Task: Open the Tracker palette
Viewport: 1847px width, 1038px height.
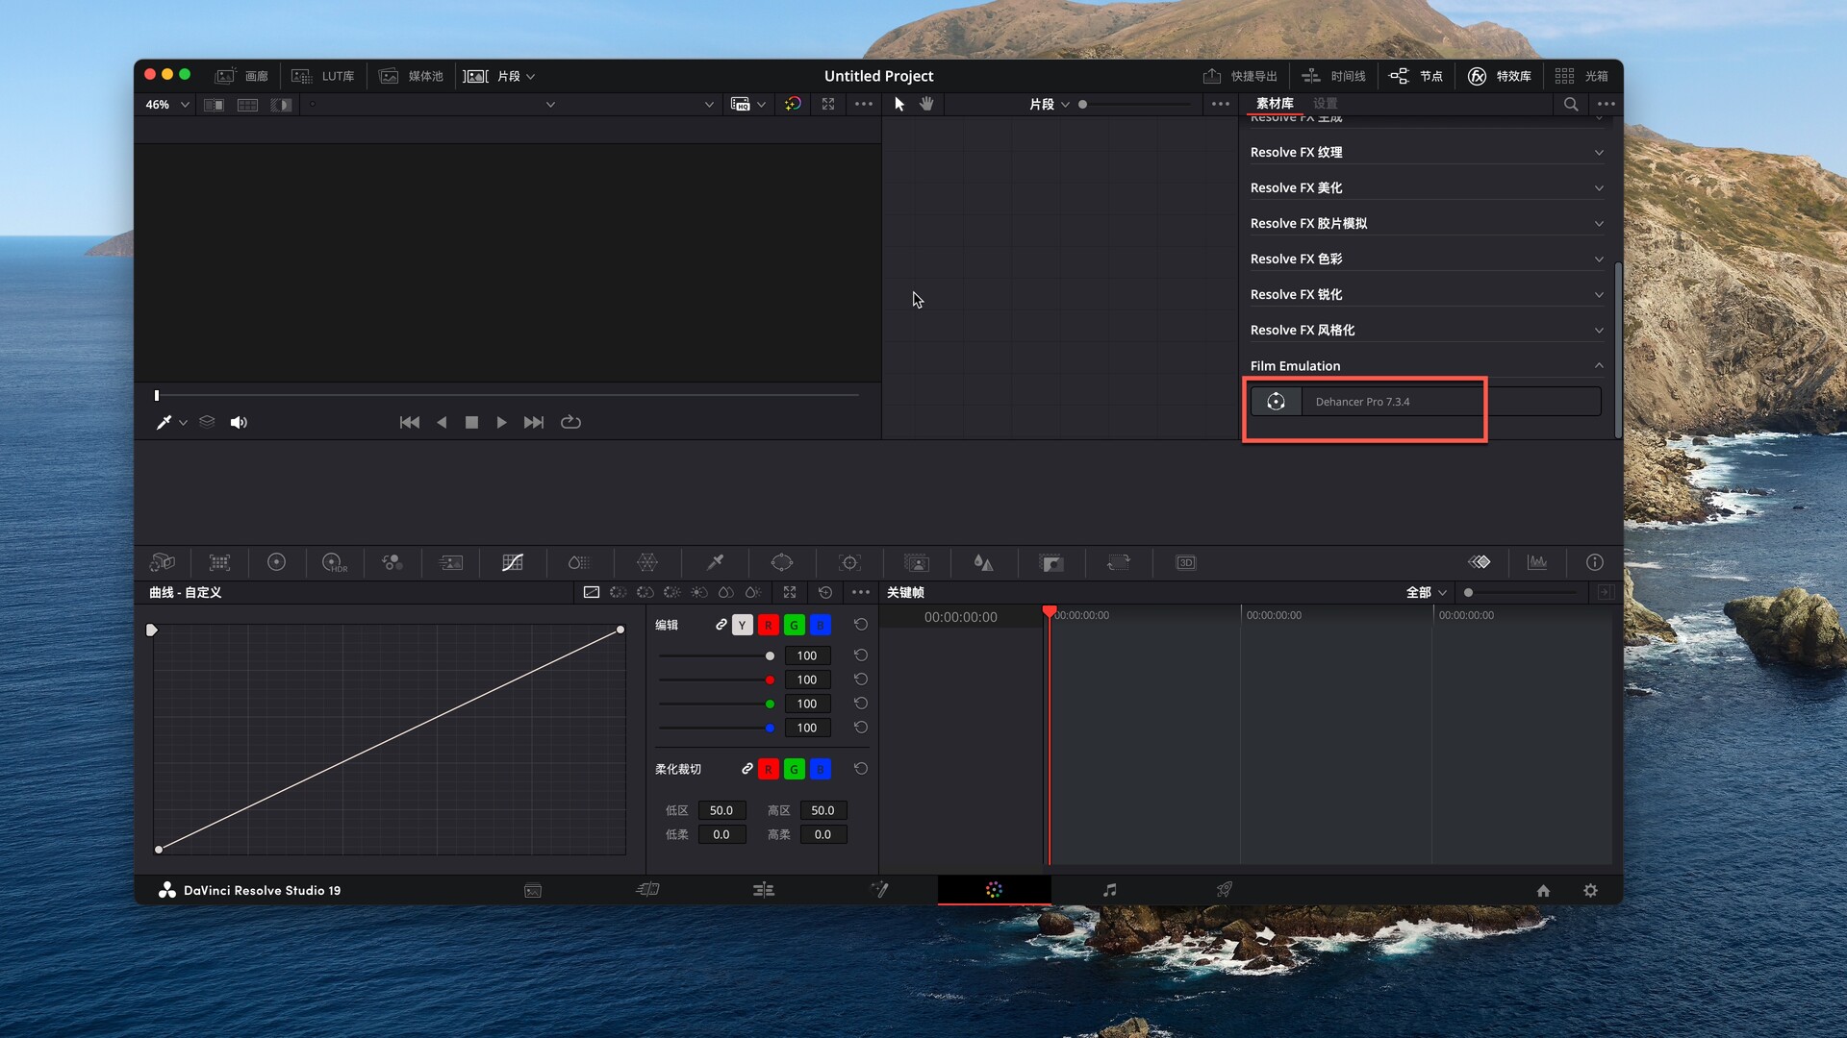Action: coord(849,563)
